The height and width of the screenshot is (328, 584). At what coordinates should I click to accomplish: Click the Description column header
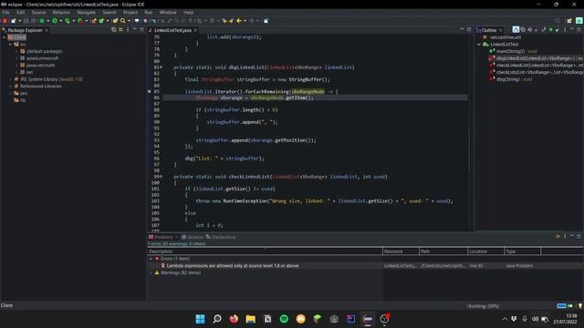(266, 251)
